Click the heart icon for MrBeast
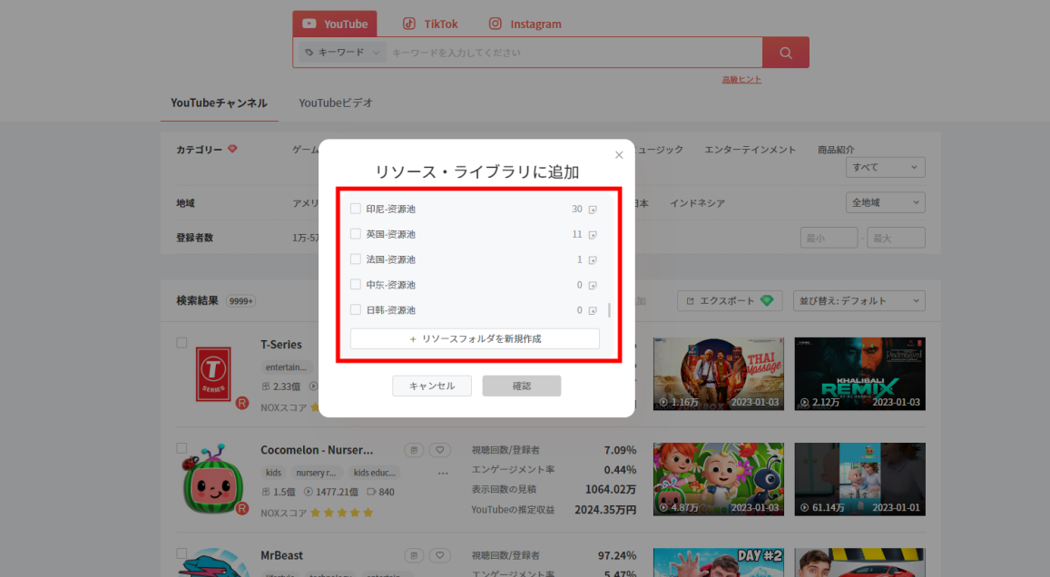Image resolution: width=1050 pixels, height=577 pixels. click(x=440, y=555)
